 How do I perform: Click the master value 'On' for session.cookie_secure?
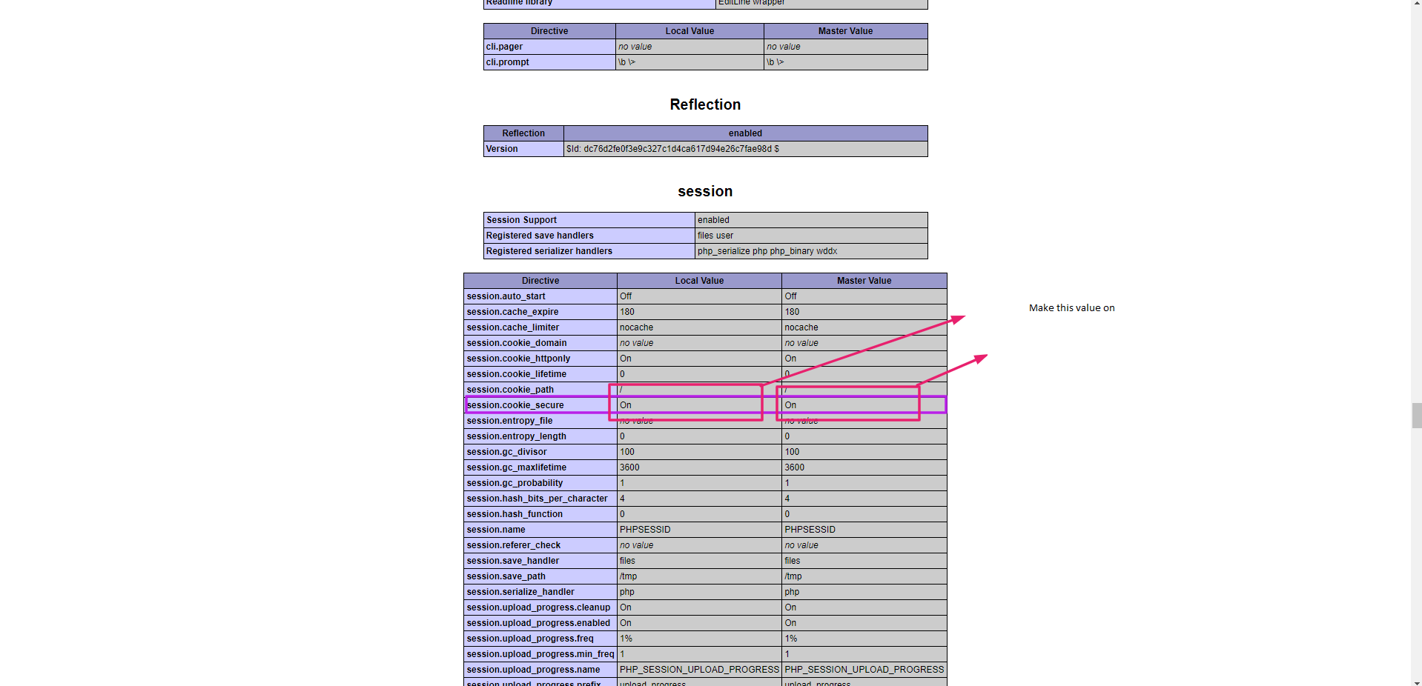click(790, 405)
